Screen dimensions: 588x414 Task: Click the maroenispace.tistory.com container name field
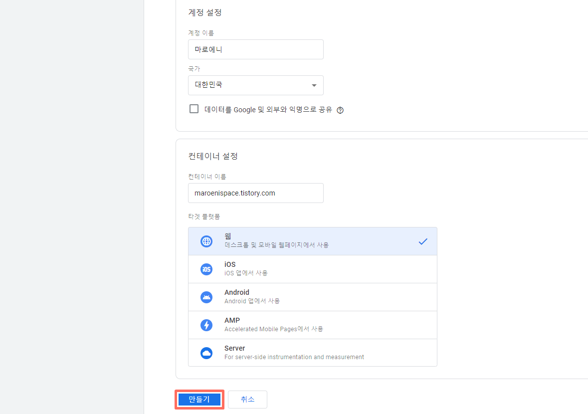(256, 193)
